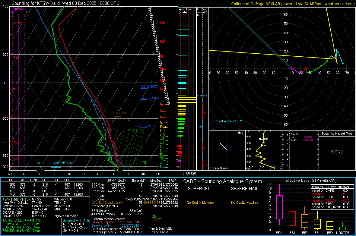Screen dimensions: 356x236
Task: Click the Effective Layer STP (with CIN) title
Action: click(311, 181)
